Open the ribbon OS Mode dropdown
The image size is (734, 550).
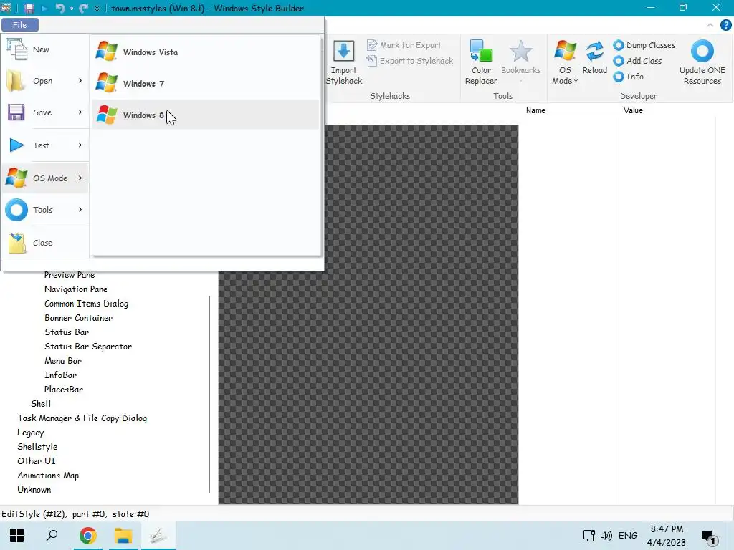point(565,63)
